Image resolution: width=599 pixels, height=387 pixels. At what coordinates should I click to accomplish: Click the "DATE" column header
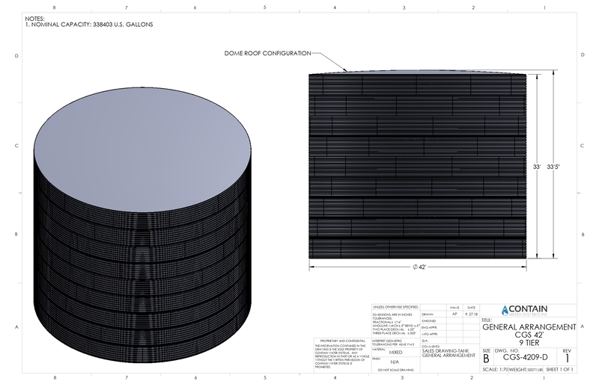coord(471,307)
